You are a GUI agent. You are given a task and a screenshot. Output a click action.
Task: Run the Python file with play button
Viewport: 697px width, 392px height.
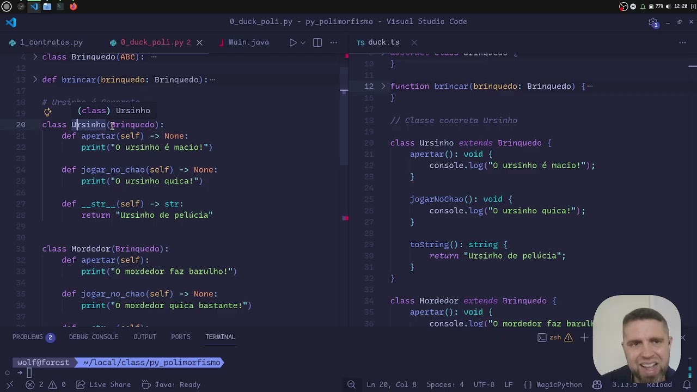(293, 42)
